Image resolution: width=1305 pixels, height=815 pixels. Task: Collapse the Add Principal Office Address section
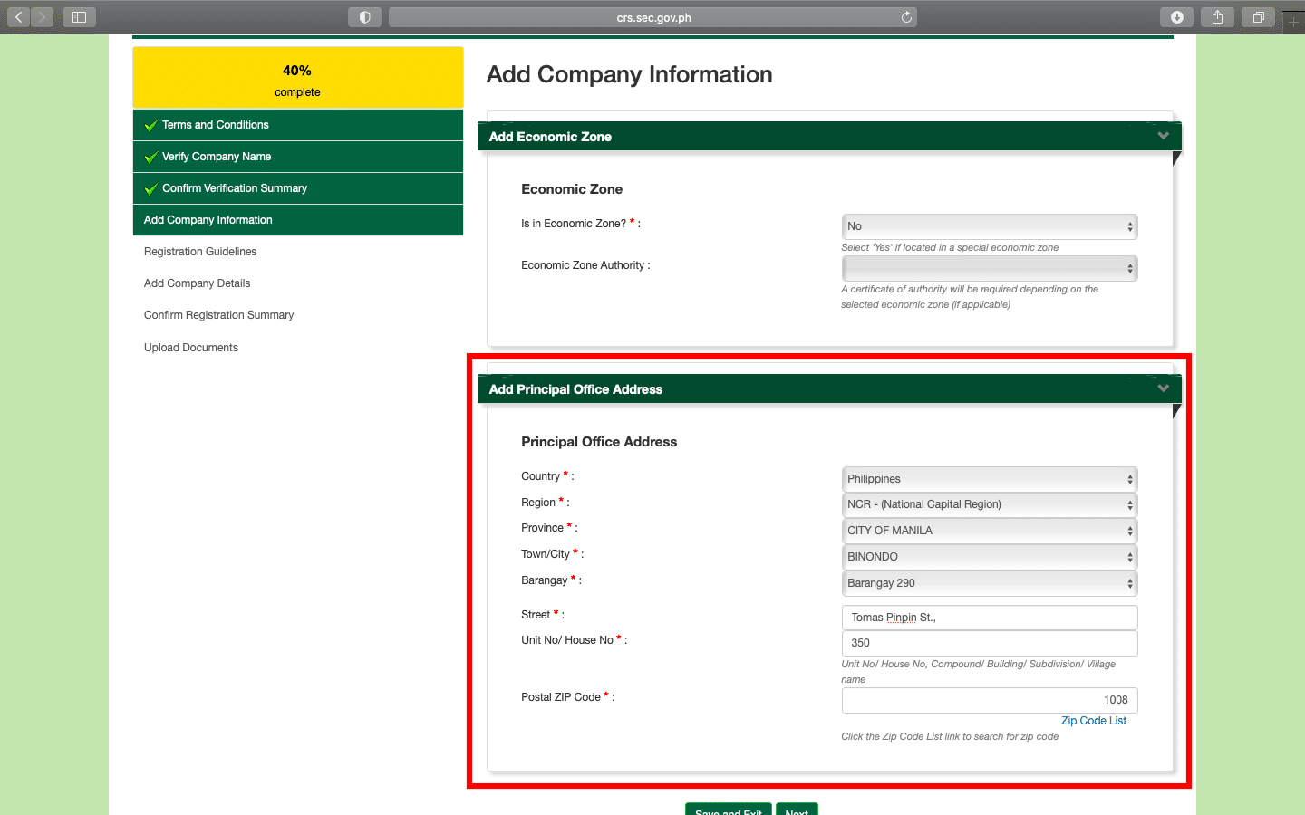click(1163, 388)
